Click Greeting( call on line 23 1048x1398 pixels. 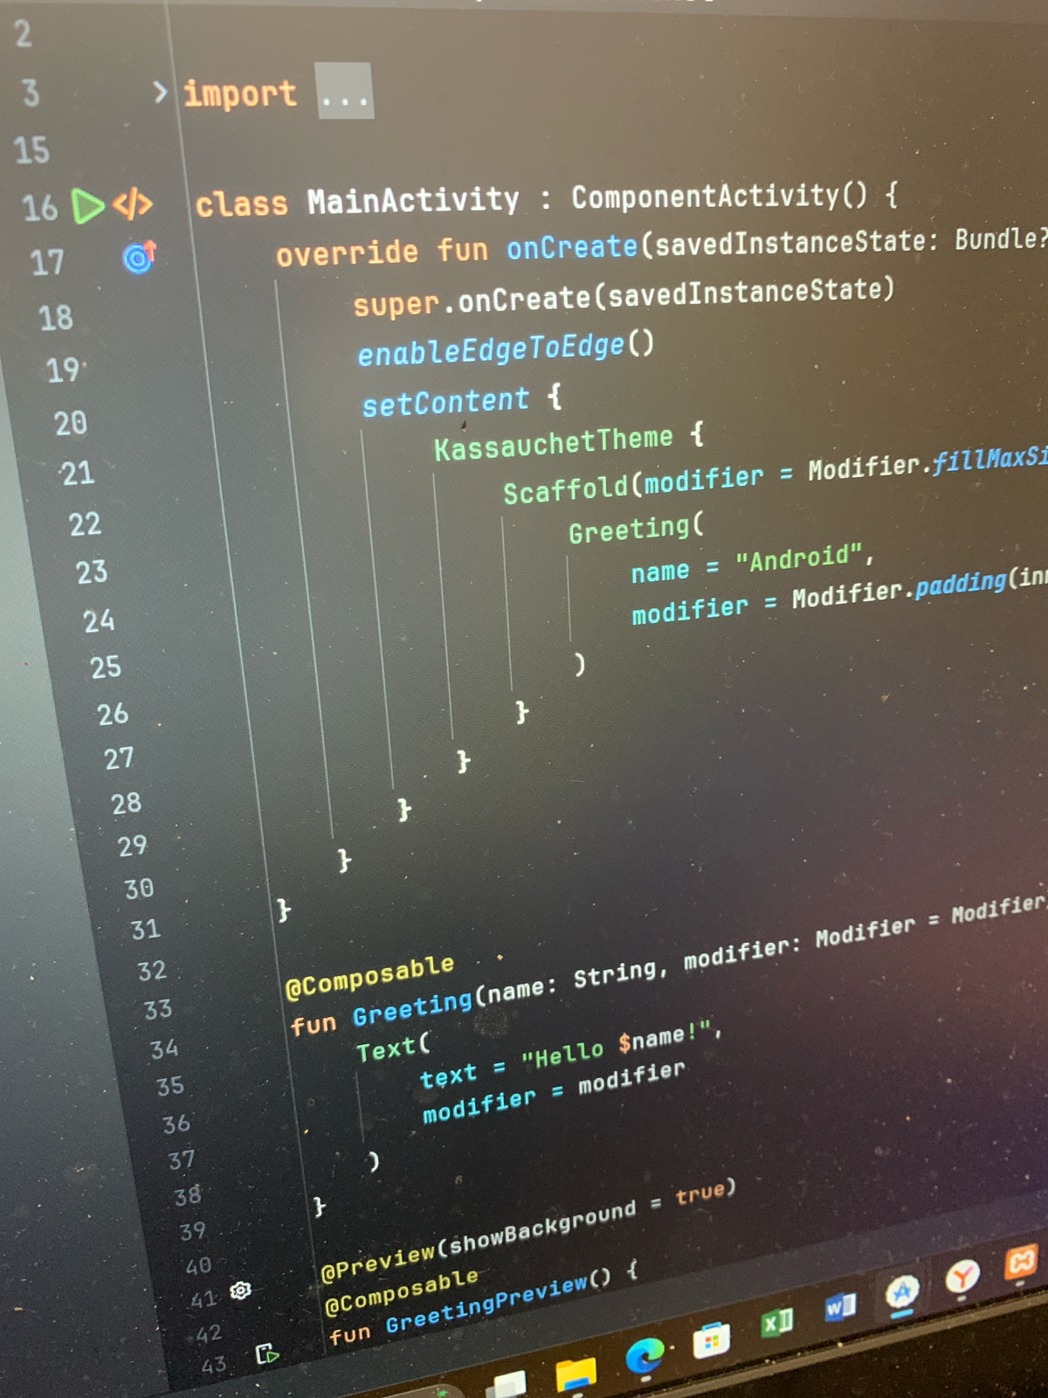pos(636,529)
